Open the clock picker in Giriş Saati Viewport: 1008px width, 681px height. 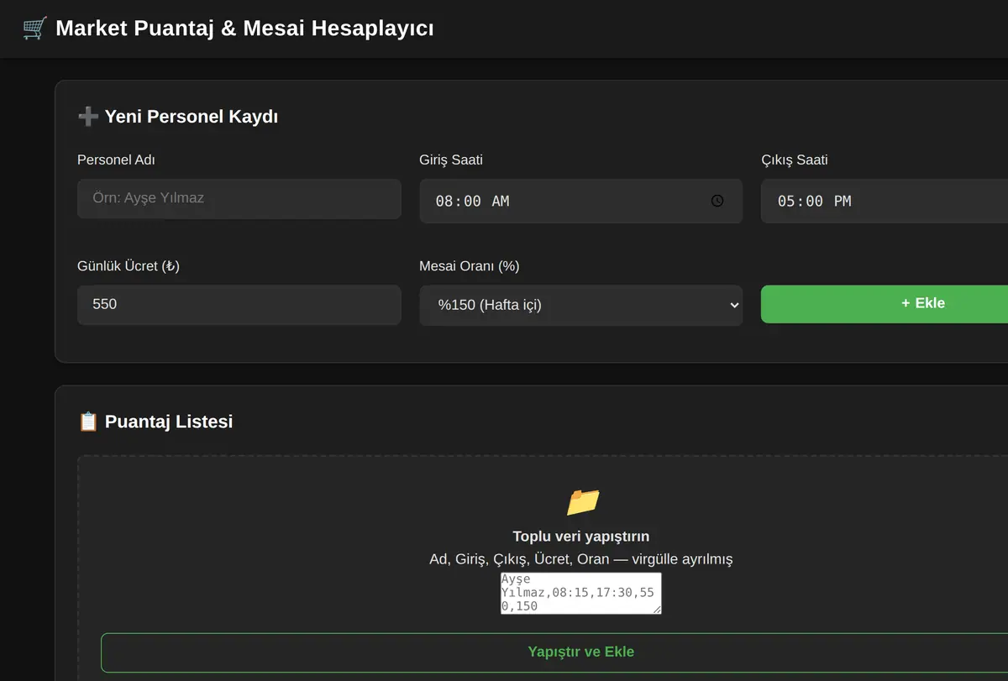[717, 201]
